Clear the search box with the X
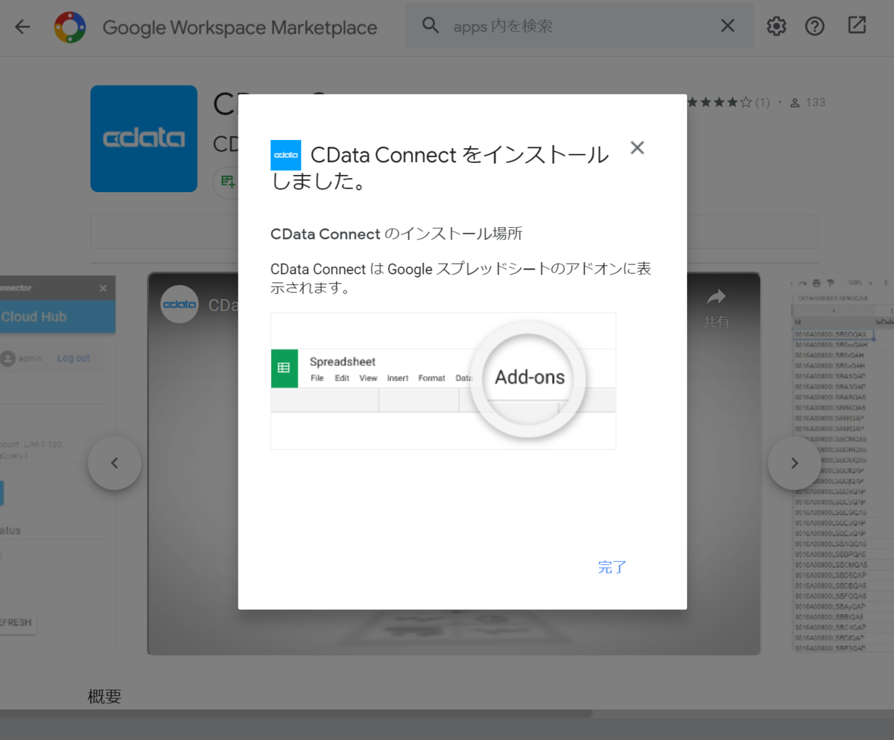This screenshot has height=740, width=894. pyautogui.click(x=727, y=25)
